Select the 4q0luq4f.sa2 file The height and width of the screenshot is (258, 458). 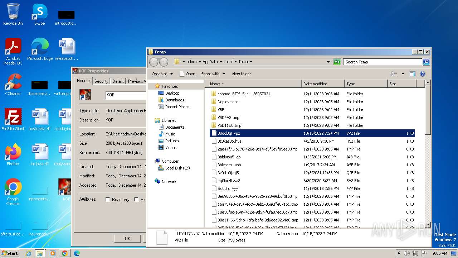coord(312,181)
